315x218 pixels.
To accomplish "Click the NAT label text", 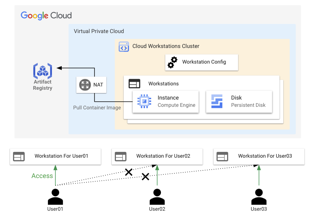I will (x=98, y=85).
